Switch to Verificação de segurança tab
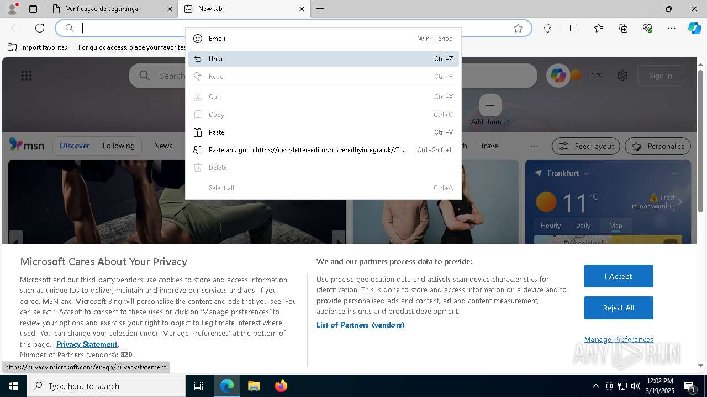Image resolution: width=707 pixels, height=397 pixels. coord(112,9)
